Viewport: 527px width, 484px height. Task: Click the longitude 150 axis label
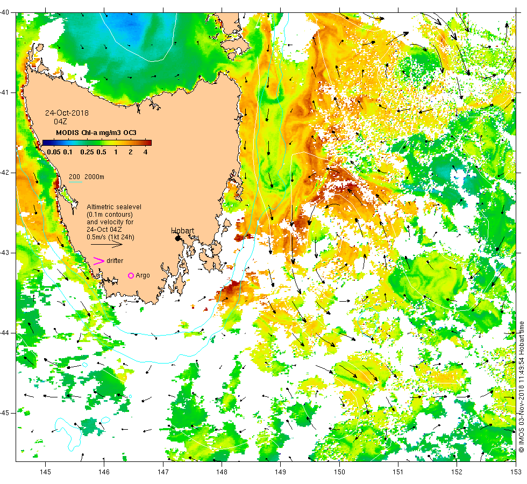pyautogui.click(x=339, y=472)
